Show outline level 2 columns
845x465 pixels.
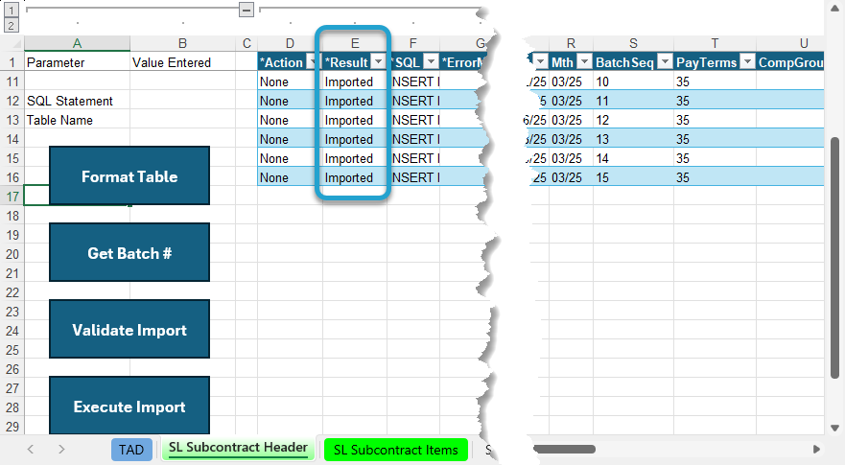(x=11, y=25)
